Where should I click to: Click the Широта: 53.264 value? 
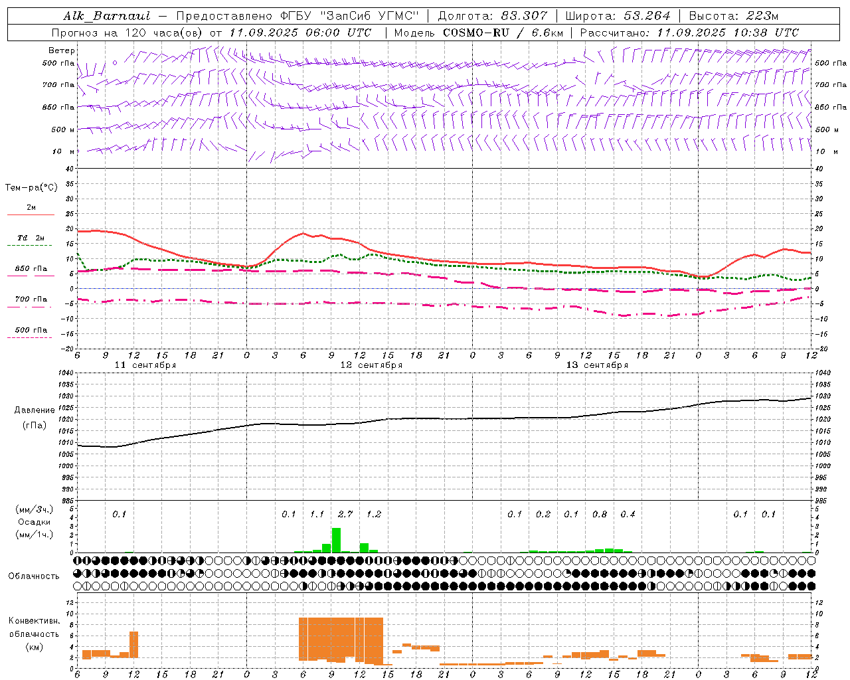[618, 16]
